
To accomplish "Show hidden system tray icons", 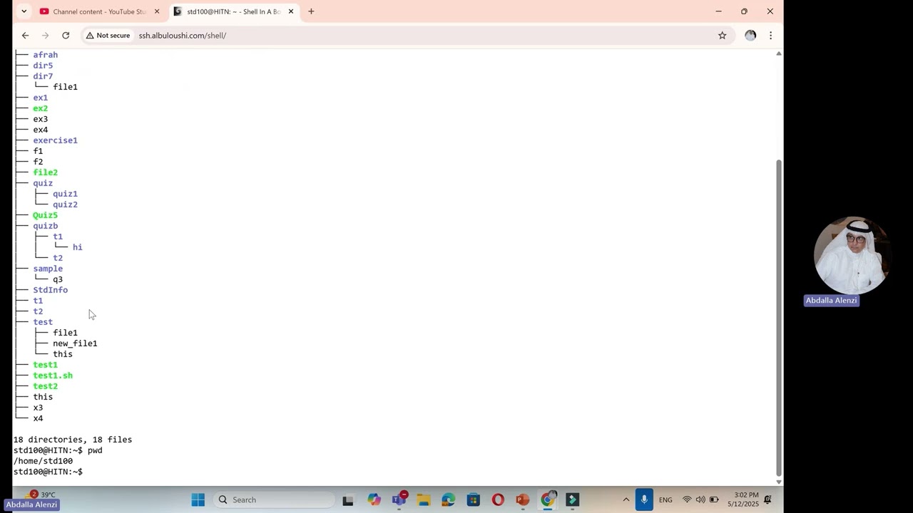I will [x=626, y=499].
